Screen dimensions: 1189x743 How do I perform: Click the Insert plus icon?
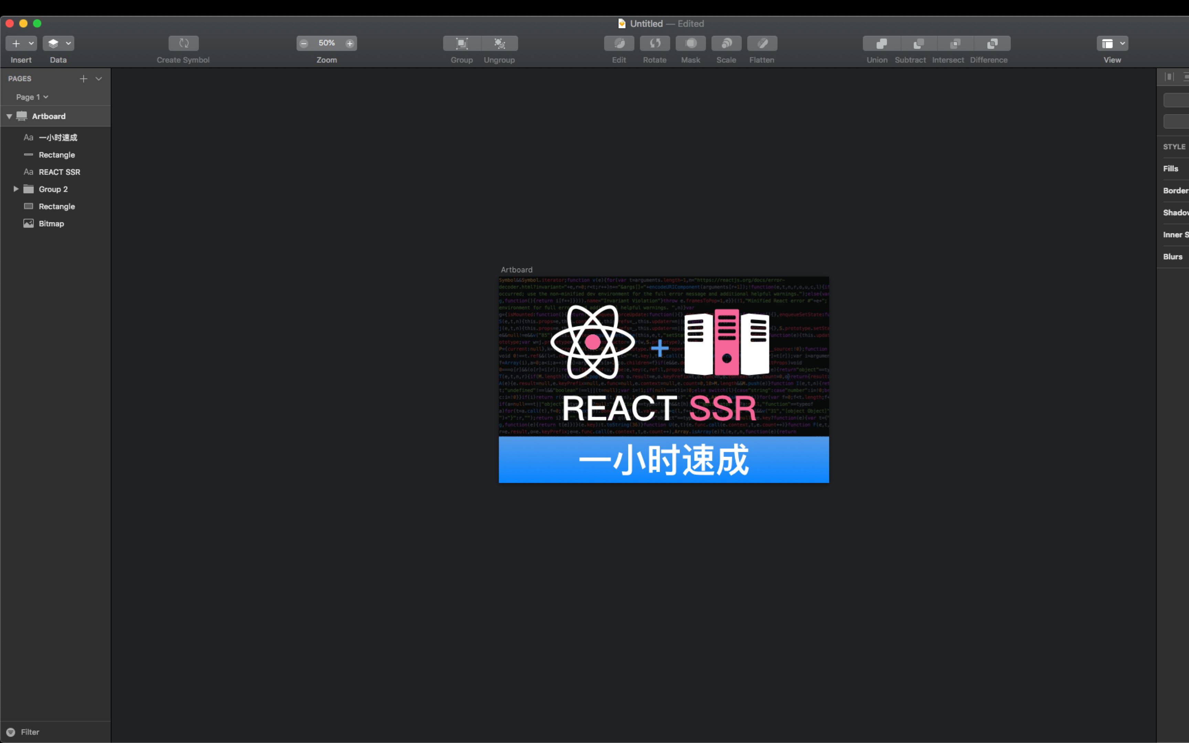16,43
